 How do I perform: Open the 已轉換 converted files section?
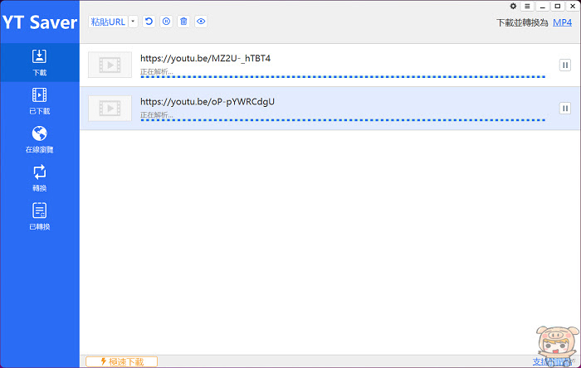click(39, 216)
